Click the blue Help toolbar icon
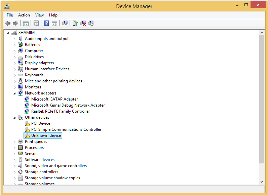 (x=46, y=23)
